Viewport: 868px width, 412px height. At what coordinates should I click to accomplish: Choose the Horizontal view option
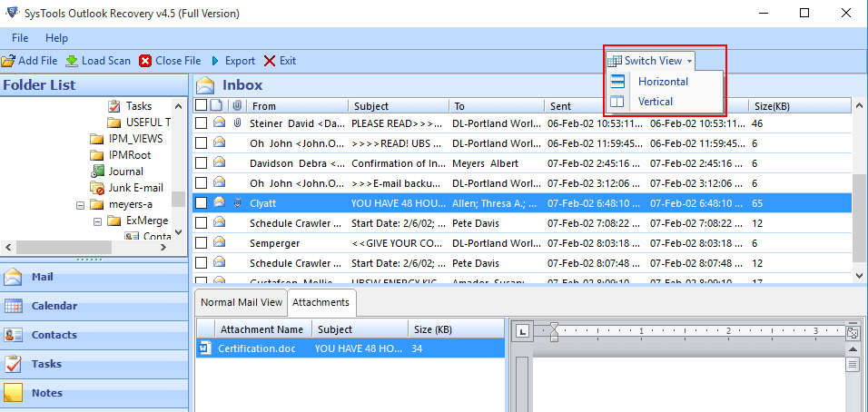(663, 82)
